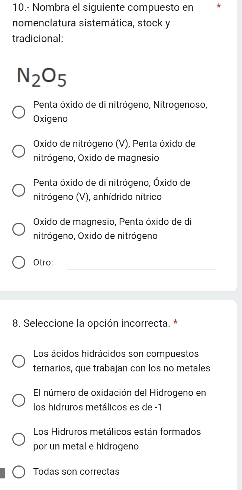Choose the hydrogen oxidation number "-1" option

(x=19, y=400)
